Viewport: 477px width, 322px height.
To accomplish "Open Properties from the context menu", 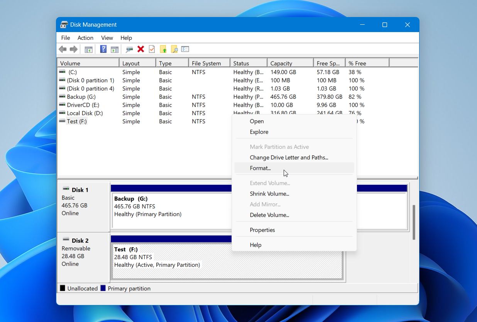I will click(x=294, y=230).
